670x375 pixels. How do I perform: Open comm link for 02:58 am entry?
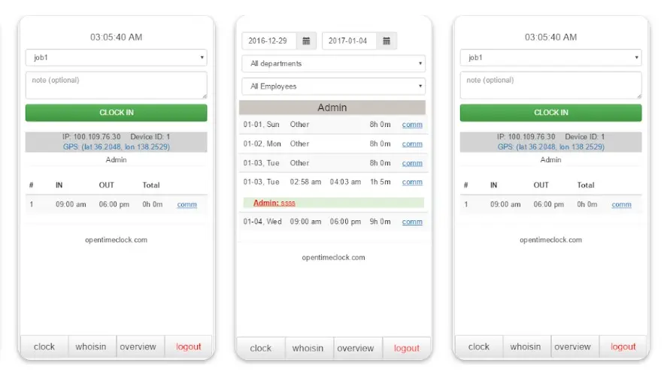pyautogui.click(x=412, y=182)
